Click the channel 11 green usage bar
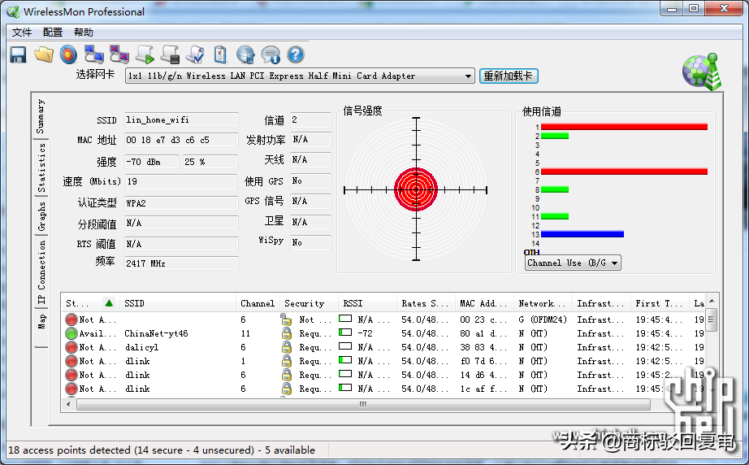Screen dimensions: 749x465 click(x=555, y=216)
